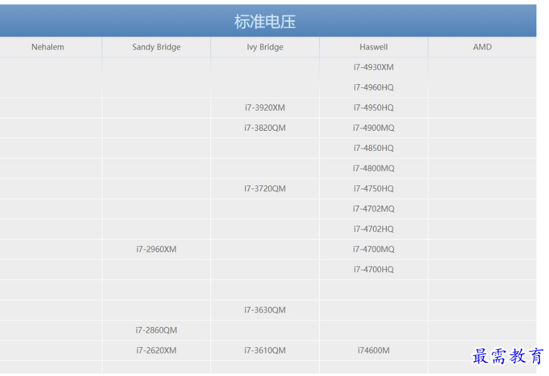Select the Ivy Bridge column header
This screenshot has width=549, height=376.
tap(265, 47)
